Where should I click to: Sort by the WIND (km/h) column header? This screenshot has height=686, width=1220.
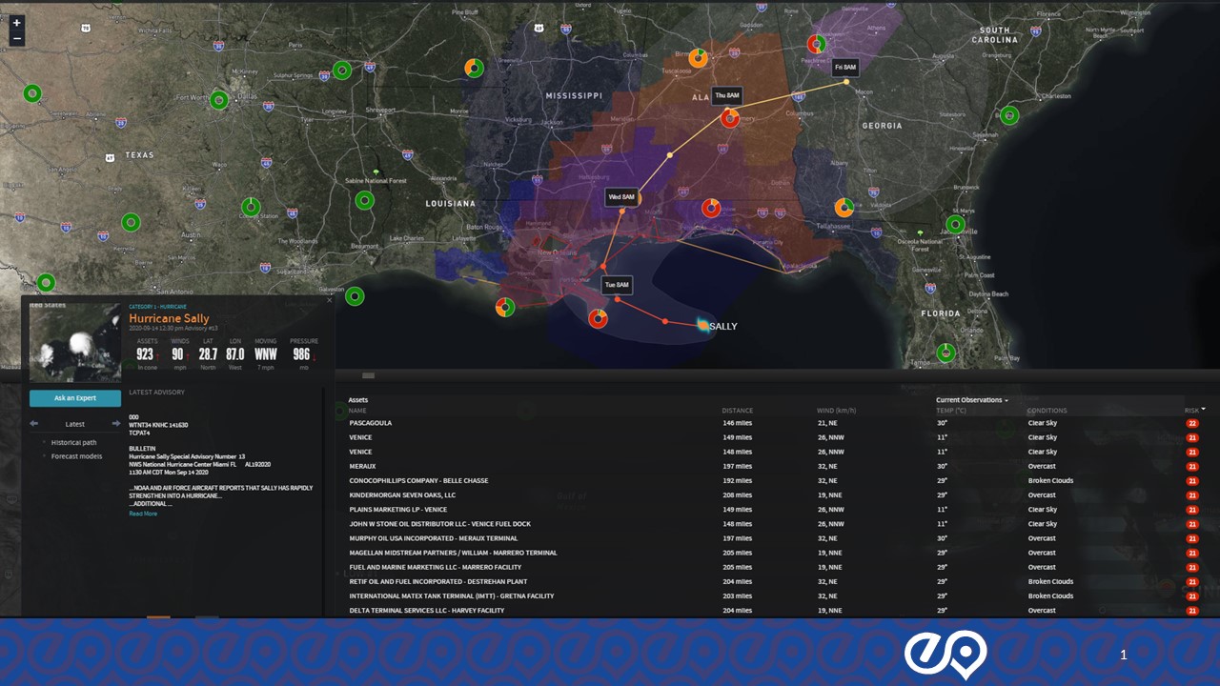click(x=837, y=411)
